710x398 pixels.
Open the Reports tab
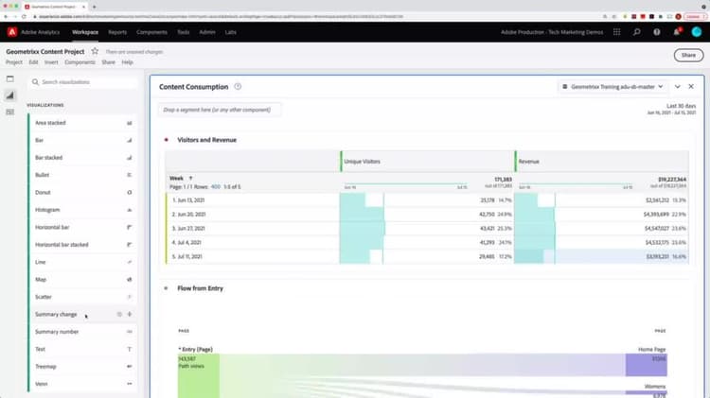coord(117,32)
